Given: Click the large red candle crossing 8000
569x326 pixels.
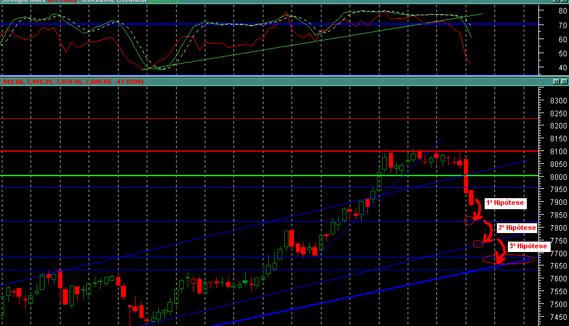Looking at the screenshot, I should point(466,176).
